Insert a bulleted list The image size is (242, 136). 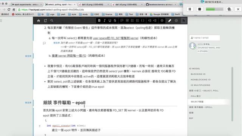pyautogui.click(x=132, y=20)
